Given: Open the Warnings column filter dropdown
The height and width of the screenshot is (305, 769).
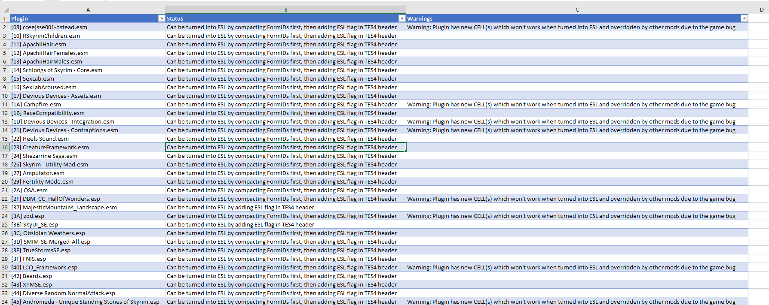Looking at the screenshot, I should click(744, 18).
